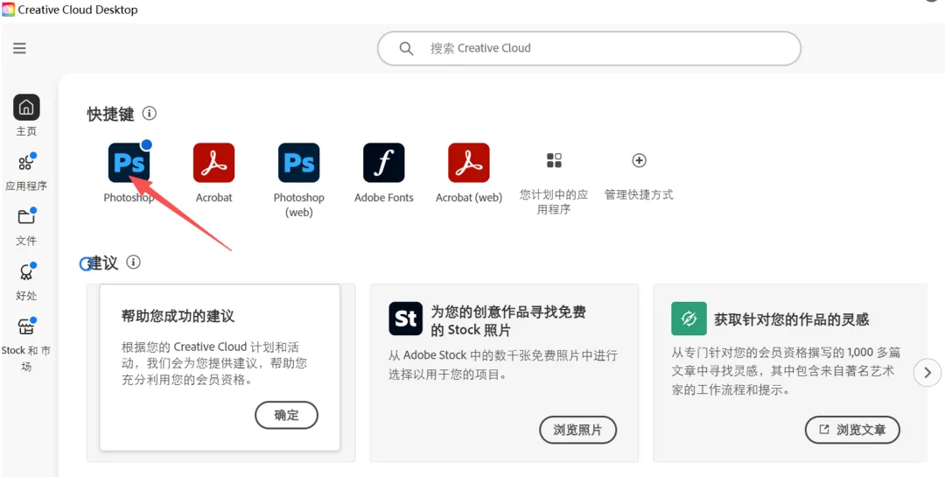Launch the Acrobat shortcut icon

(214, 163)
